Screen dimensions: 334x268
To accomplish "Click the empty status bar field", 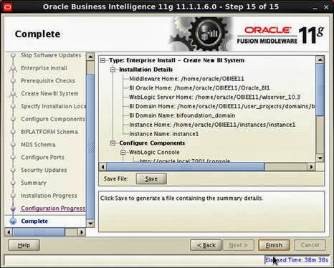I will pyautogui.click(x=134, y=260).
